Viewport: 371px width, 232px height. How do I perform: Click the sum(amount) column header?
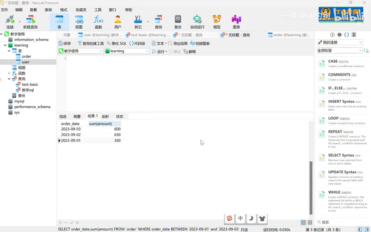point(105,124)
